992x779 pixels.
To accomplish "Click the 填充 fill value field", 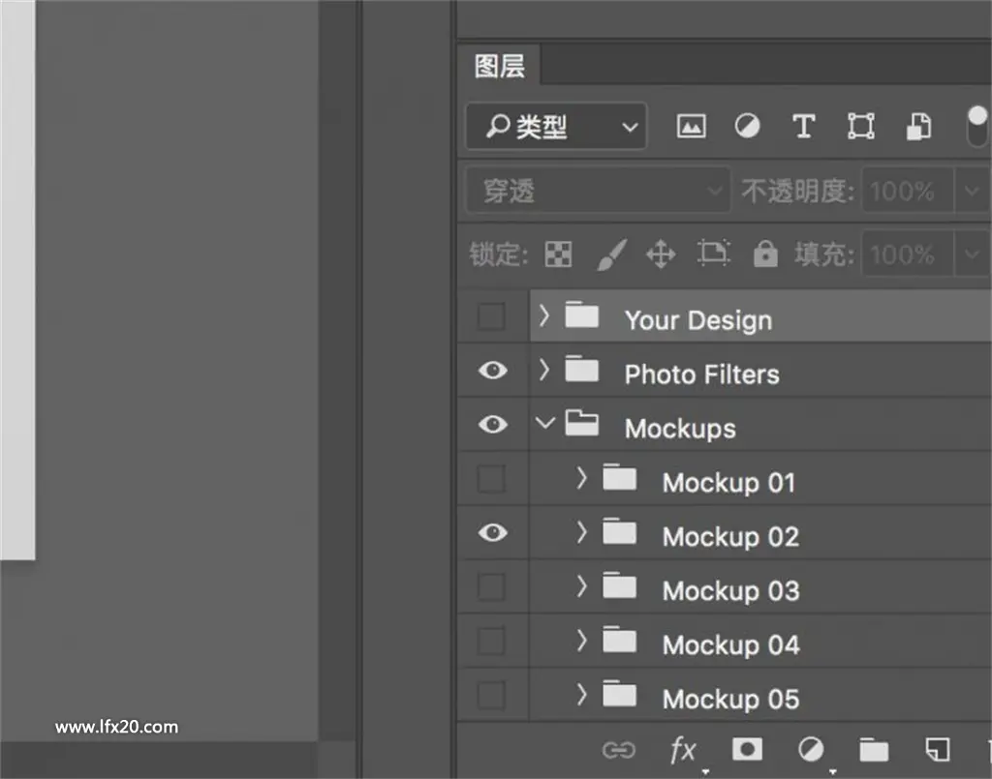I will point(908,255).
